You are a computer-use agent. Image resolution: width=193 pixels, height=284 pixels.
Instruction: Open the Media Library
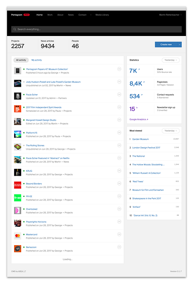click(x=102, y=15)
